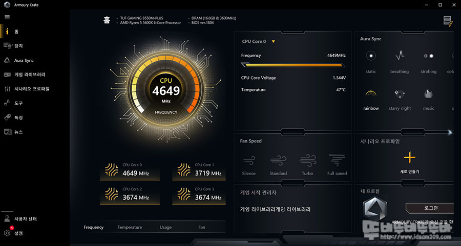Open 사용자 센터 user center
Viewport: 461px width, 246px height.
coord(26,219)
